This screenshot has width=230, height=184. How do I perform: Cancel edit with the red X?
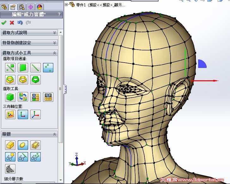12,22
